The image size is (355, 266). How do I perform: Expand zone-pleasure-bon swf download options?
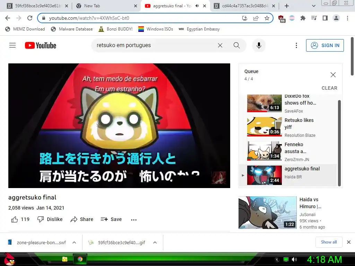coord(74,242)
